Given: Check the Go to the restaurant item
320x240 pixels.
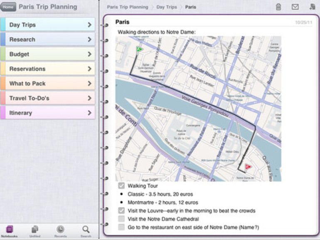Looking at the screenshot, I should point(121,227).
